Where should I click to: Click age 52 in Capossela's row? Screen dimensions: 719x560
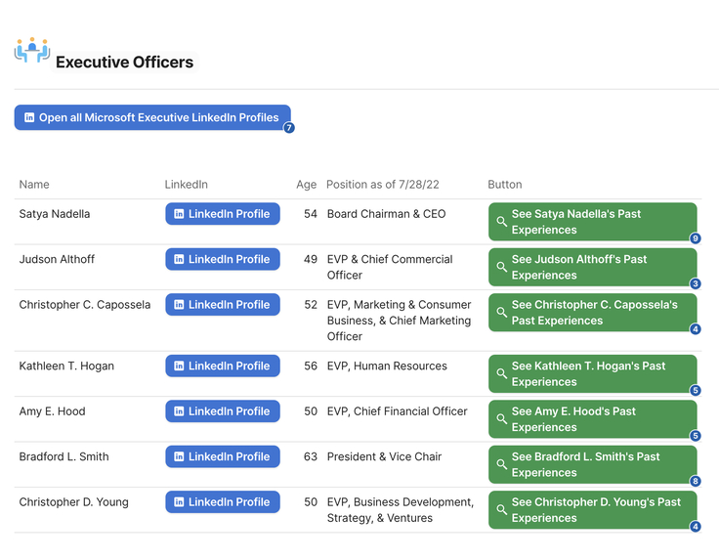311,305
